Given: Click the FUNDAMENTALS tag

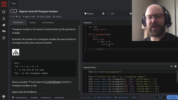Looking at the screenshot, I should [x=21, y=97].
